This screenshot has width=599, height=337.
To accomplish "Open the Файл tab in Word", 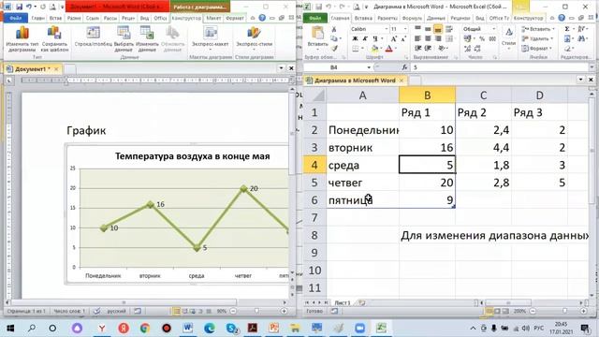I will [x=15, y=18].
